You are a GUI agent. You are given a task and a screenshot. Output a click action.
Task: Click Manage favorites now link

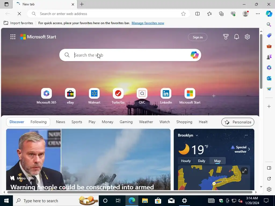(x=148, y=23)
